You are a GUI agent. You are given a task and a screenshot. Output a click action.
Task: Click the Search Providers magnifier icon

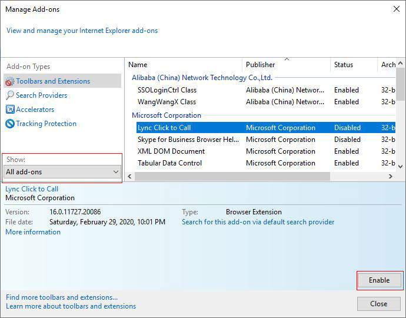tap(10, 95)
